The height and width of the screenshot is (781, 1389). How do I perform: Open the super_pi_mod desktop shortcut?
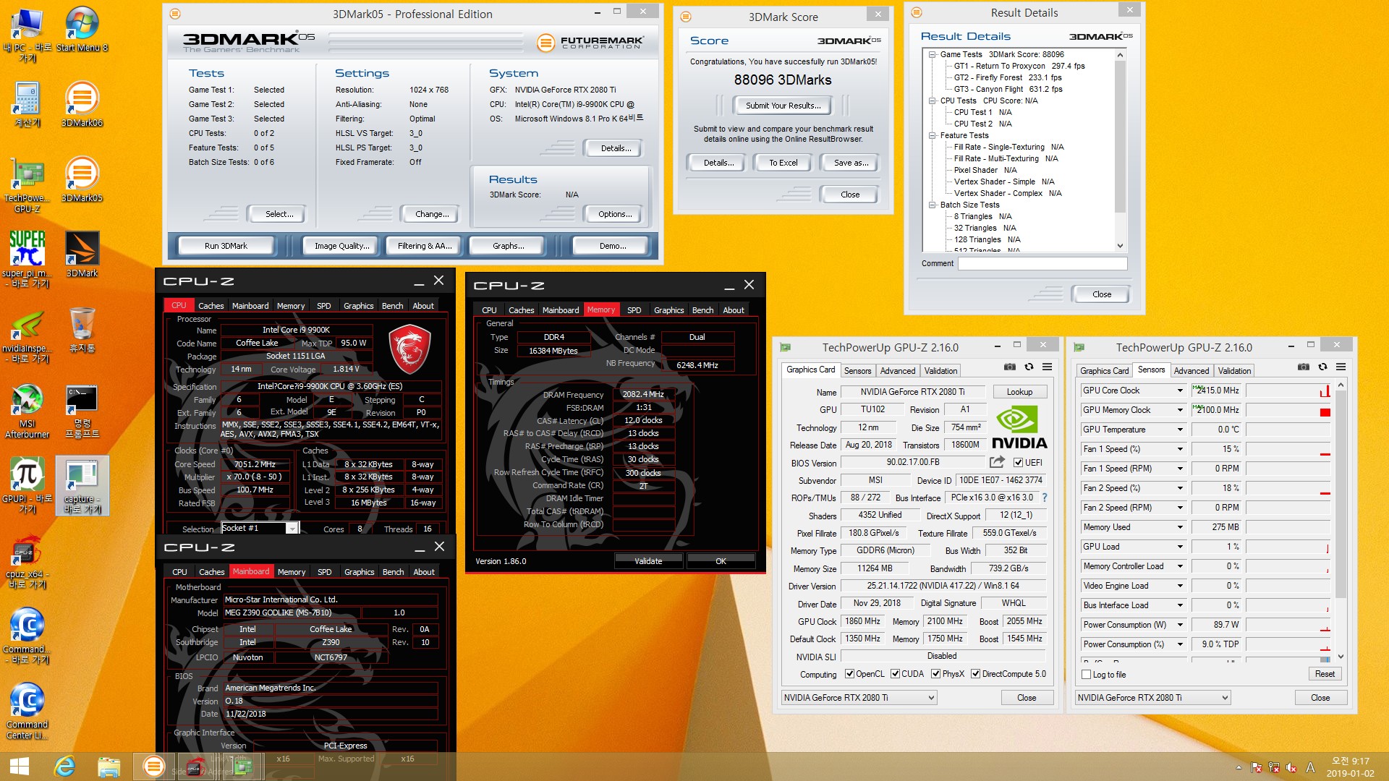coord(27,260)
